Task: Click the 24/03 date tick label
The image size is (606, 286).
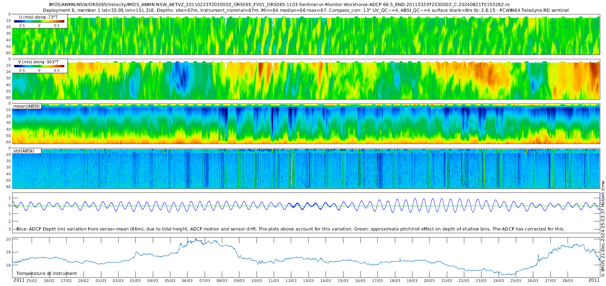Action: coord(498,281)
